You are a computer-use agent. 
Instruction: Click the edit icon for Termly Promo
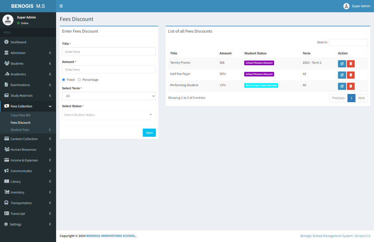(342, 63)
